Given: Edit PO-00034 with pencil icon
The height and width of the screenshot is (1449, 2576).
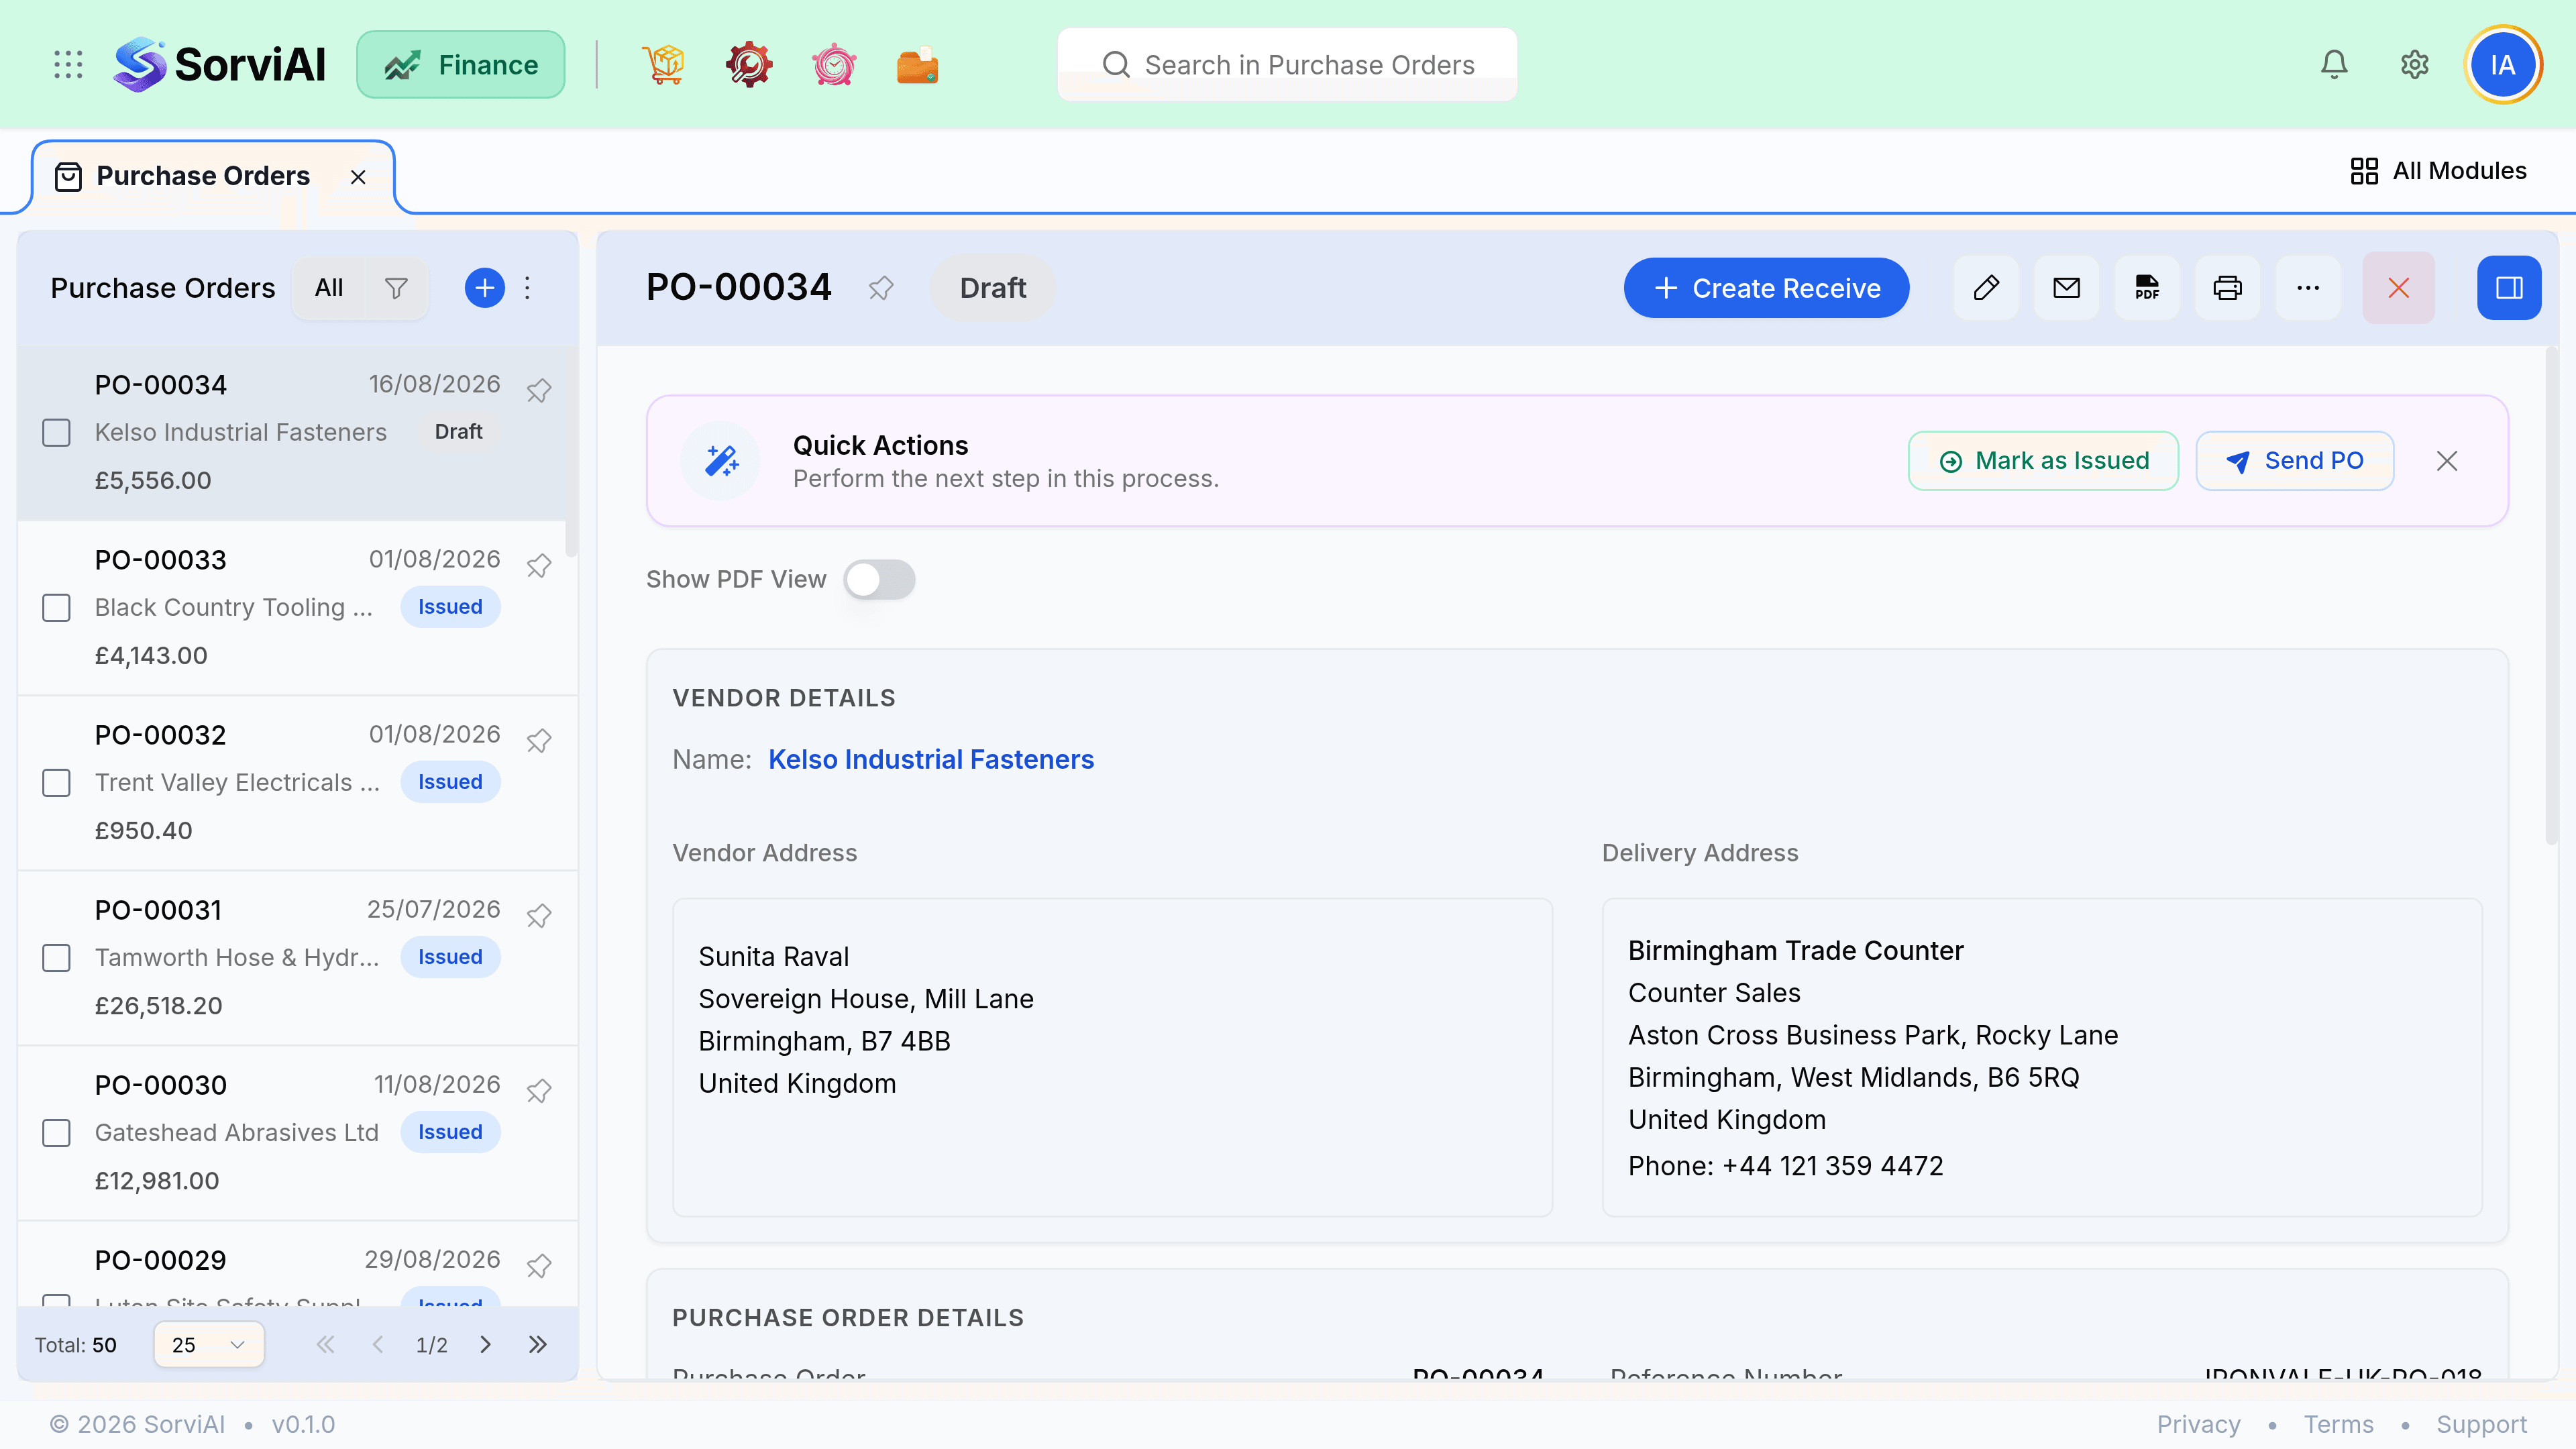Looking at the screenshot, I should tap(1986, 288).
